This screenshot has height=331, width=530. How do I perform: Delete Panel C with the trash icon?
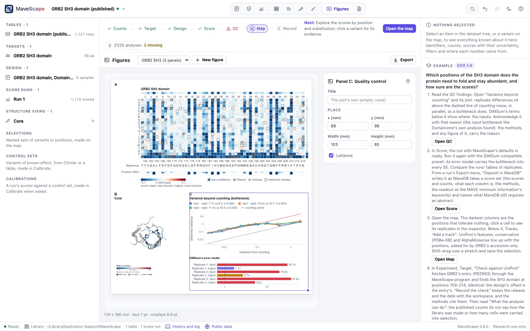(x=408, y=81)
